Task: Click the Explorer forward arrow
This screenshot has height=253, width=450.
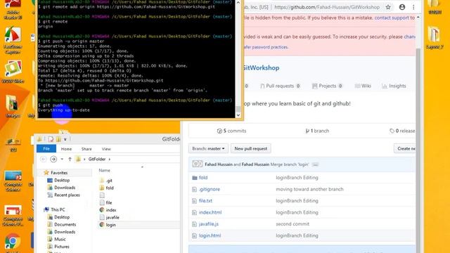Action: click(53, 159)
